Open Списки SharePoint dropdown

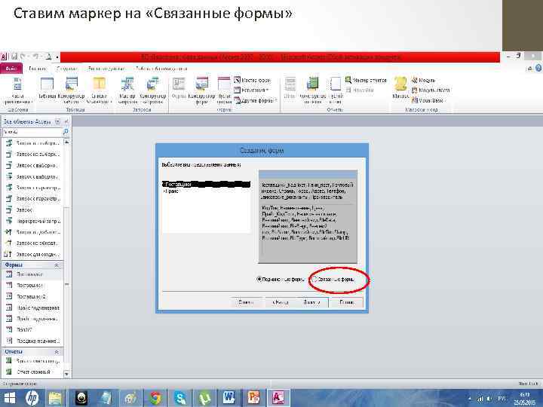click(99, 90)
